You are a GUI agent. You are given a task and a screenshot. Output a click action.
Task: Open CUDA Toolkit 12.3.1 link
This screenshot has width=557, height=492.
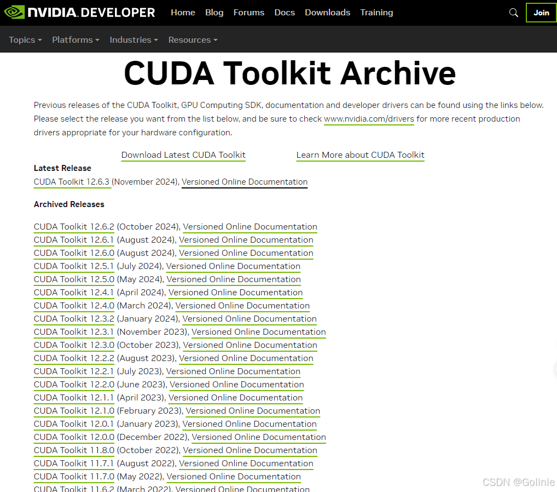click(74, 332)
